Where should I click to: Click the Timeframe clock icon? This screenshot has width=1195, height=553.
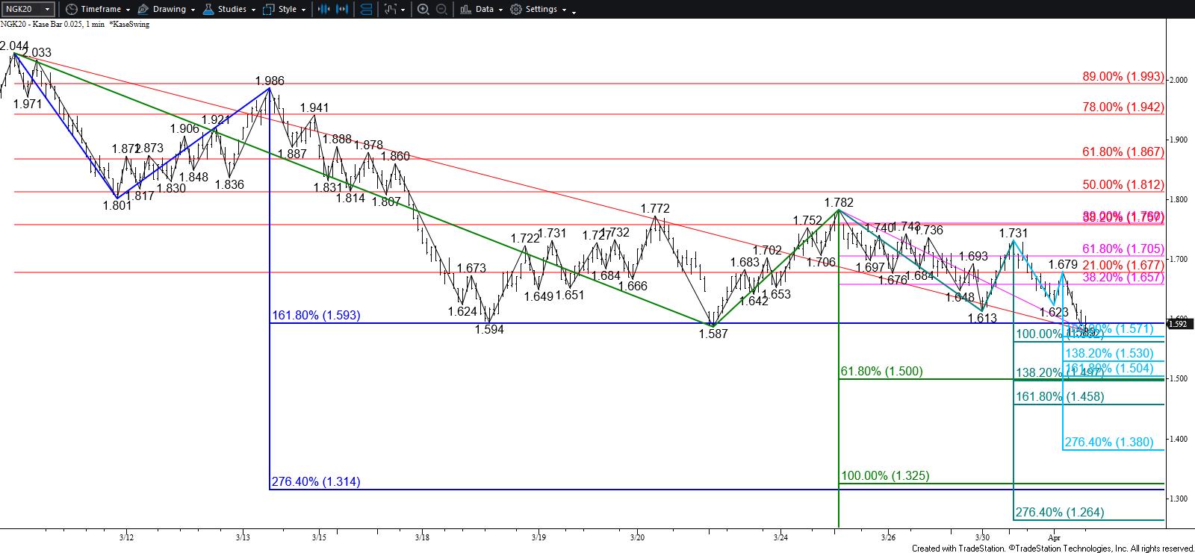tap(71, 9)
